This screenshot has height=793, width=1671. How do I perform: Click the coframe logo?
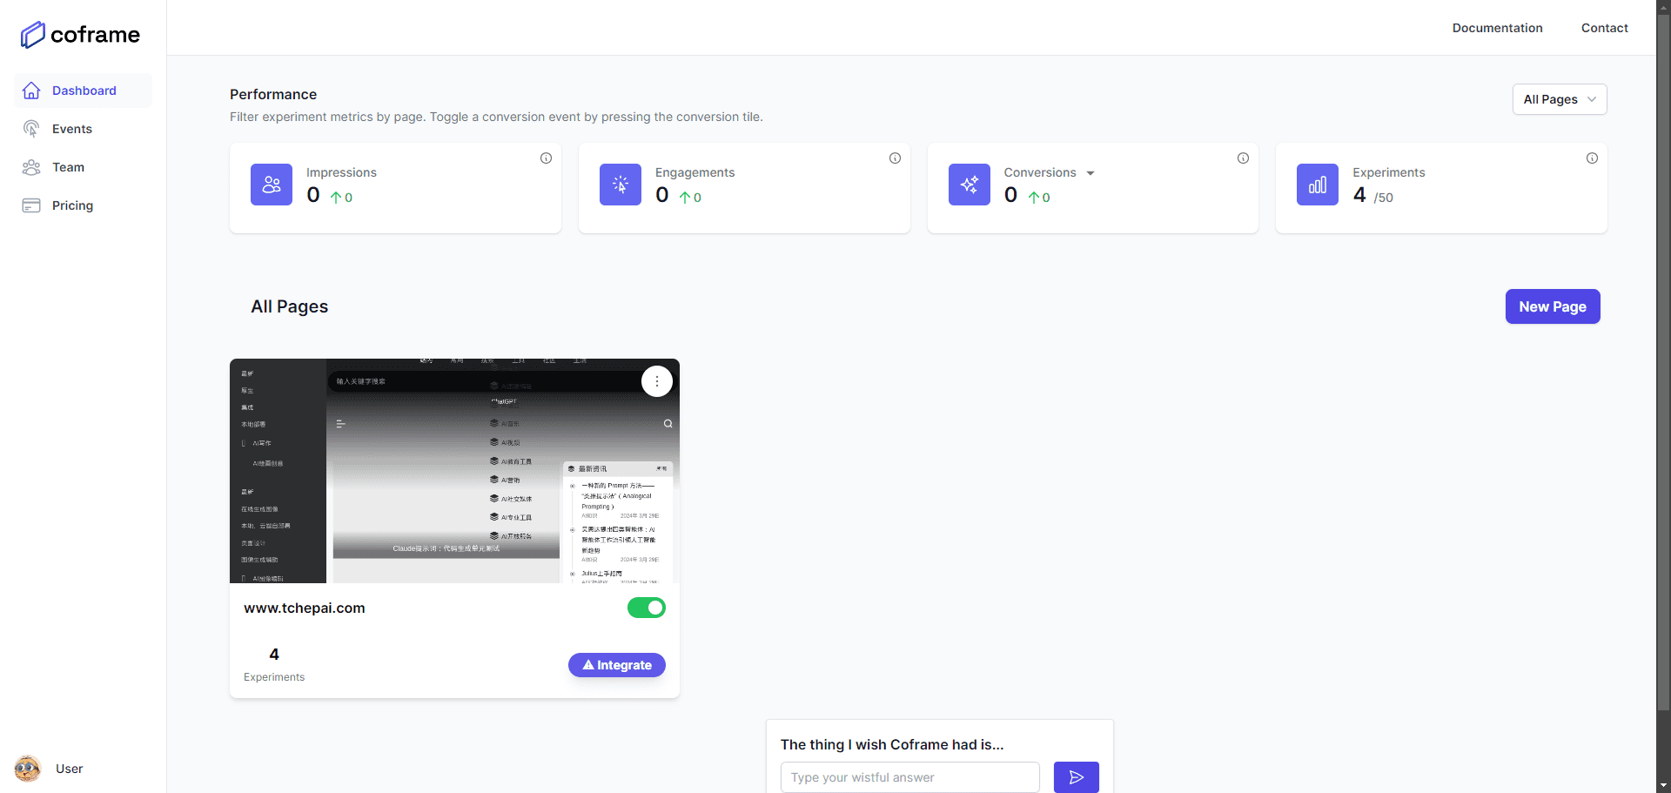(80, 35)
